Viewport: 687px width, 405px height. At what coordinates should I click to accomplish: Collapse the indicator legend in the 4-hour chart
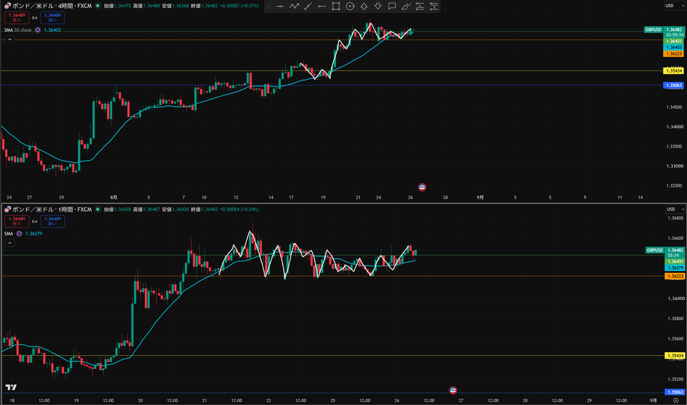[x=9, y=40]
